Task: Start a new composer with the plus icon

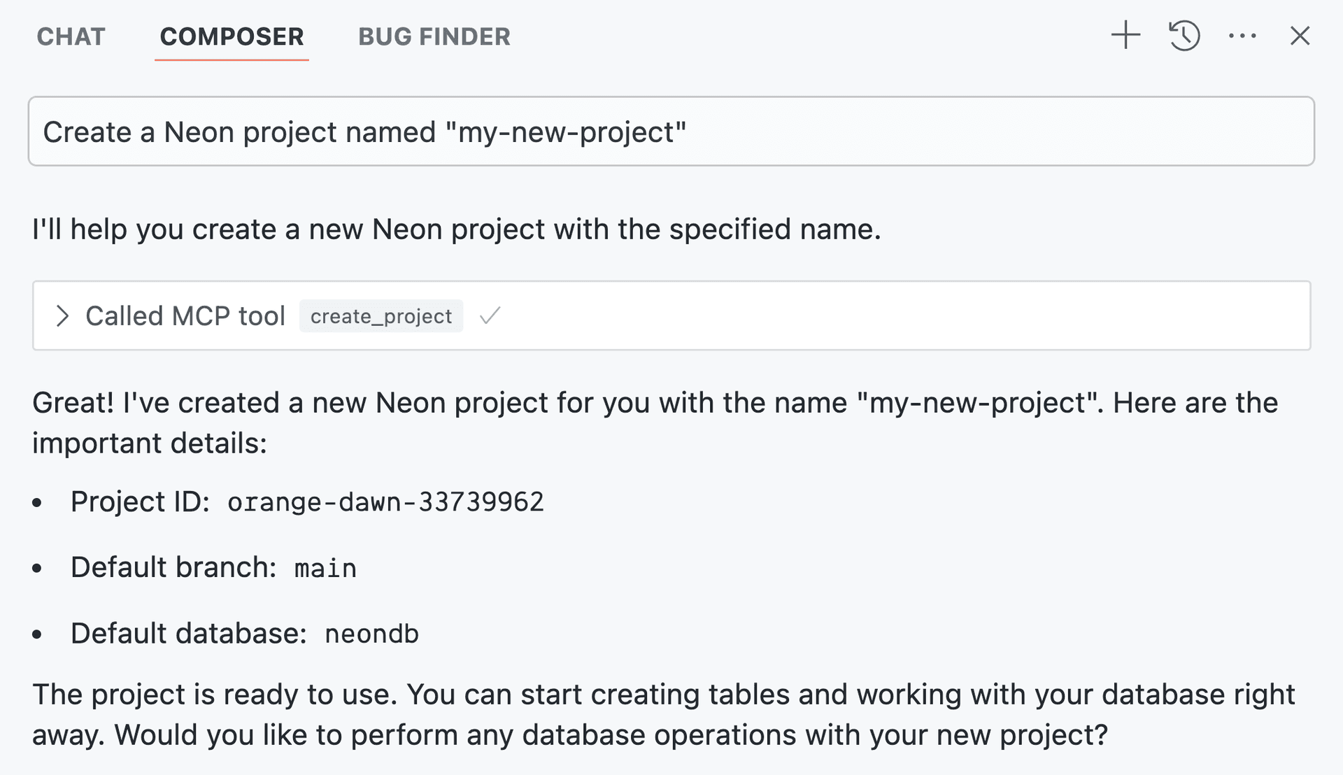Action: [x=1125, y=36]
